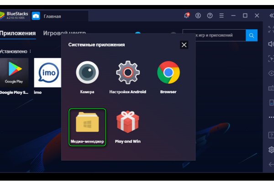Click the blue search magnifier button
This screenshot has height=182, width=274.
[251, 35]
